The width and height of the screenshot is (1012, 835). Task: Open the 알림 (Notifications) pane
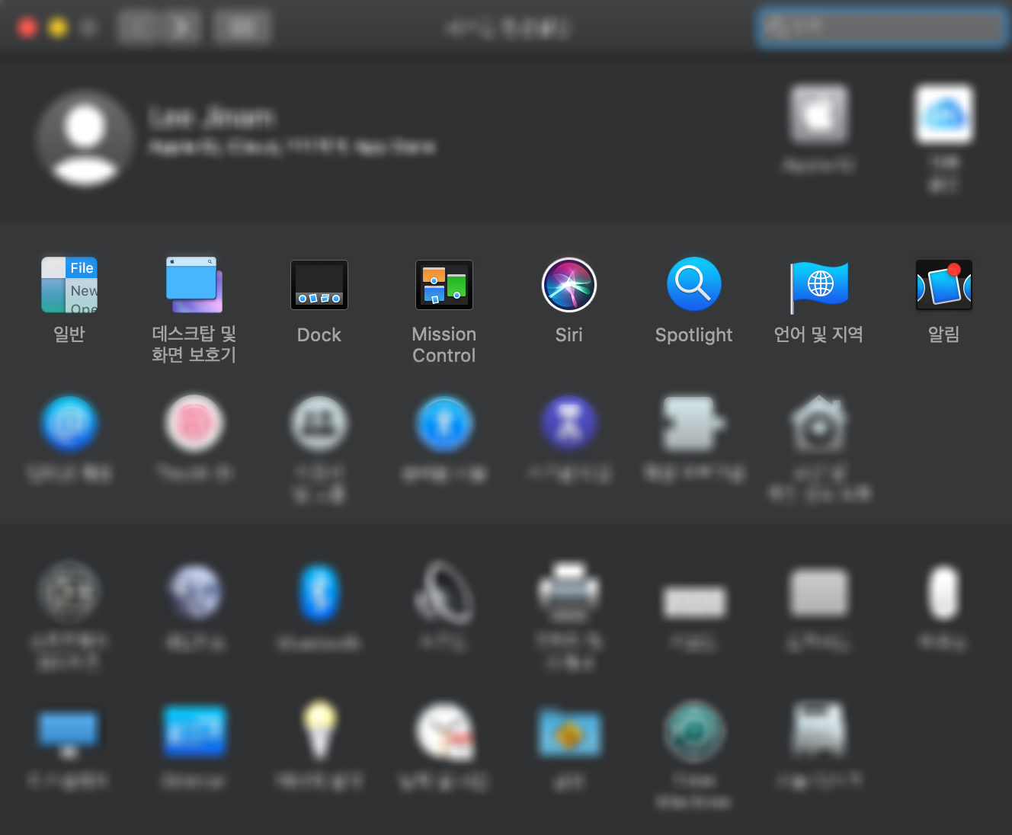(x=944, y=285)
